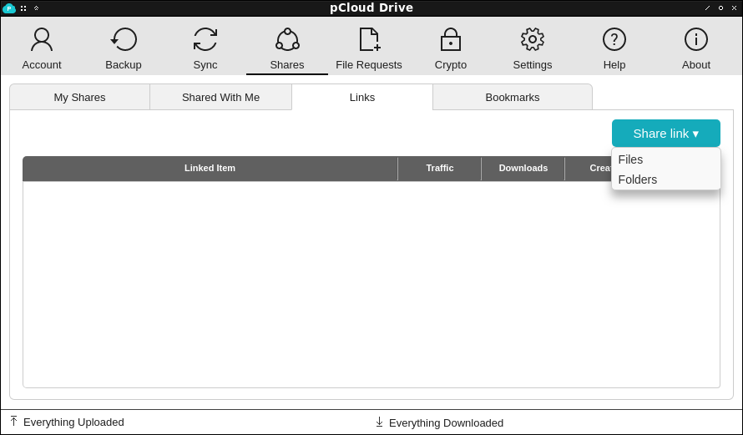The height and width of the screenshot is (435, 743).
Task: Open the Help section
Action: pyautogui.click(x=614, y=48)
